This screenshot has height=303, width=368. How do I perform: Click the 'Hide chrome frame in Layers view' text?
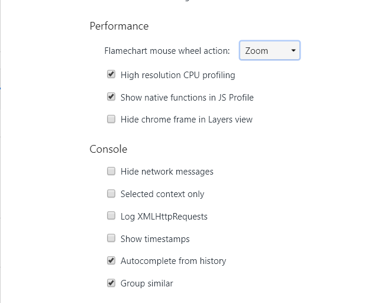point(186,120)
